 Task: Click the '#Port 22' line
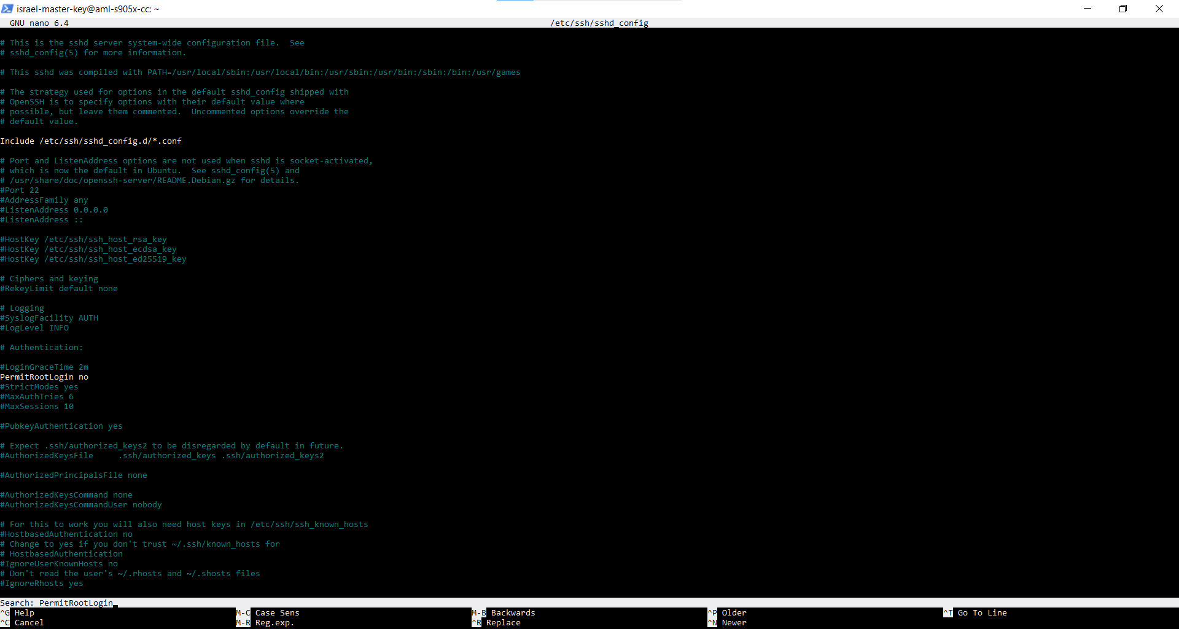click(x=20, y=190)
